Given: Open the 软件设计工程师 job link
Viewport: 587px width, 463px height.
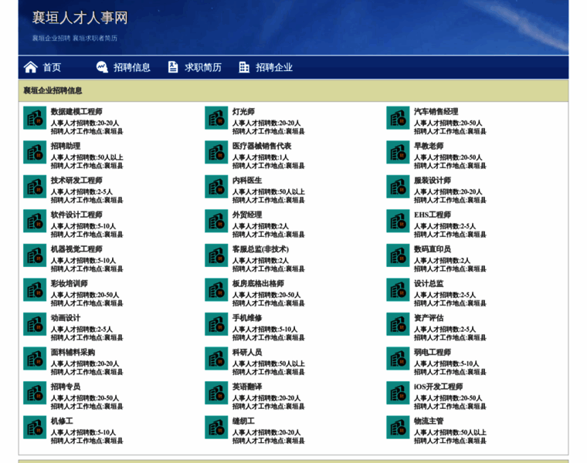Looking at the screenshot, I should (76, 215).
